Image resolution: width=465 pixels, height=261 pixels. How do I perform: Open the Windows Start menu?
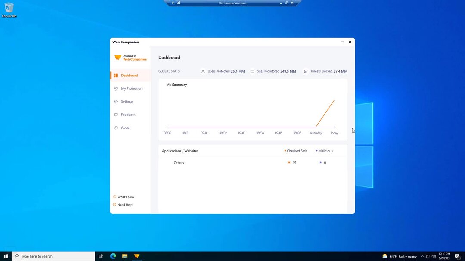[6, 256]
